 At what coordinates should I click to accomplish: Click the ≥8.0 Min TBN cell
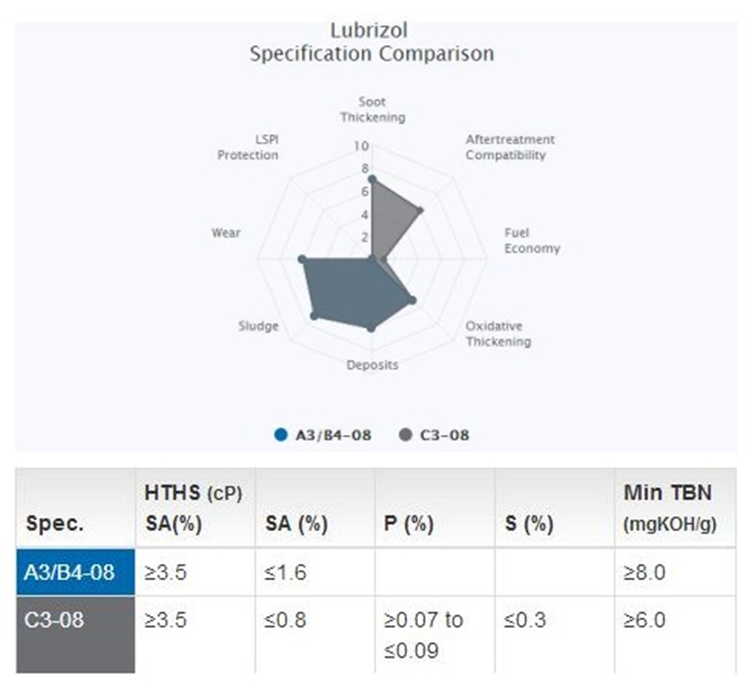645,572
